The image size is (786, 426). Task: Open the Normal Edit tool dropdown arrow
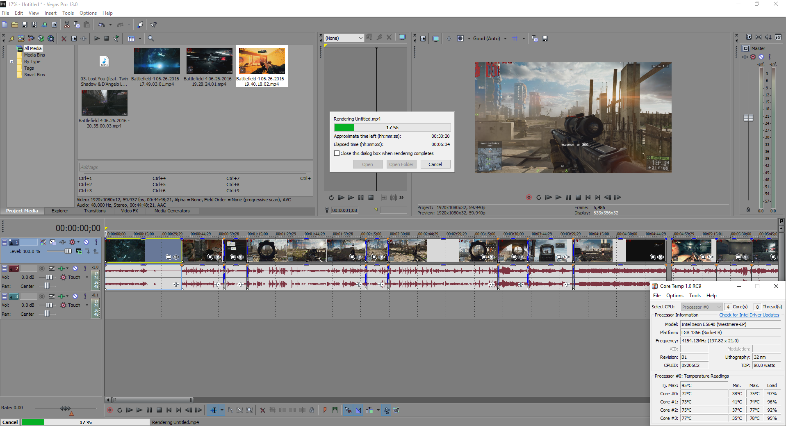coord(222,410)
